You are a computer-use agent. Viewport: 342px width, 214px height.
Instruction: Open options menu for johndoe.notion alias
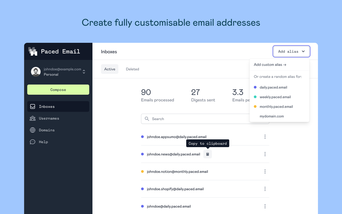pos(265,171)
